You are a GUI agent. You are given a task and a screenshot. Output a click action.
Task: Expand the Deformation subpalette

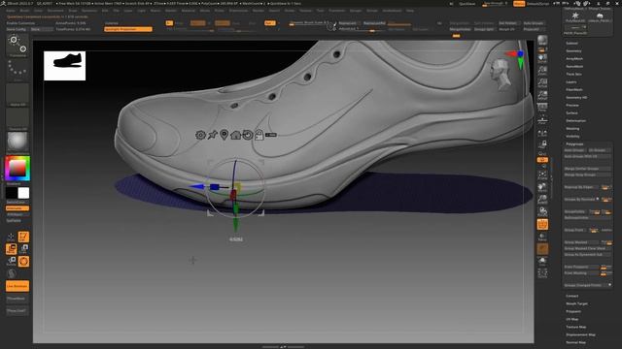(576, 120)
